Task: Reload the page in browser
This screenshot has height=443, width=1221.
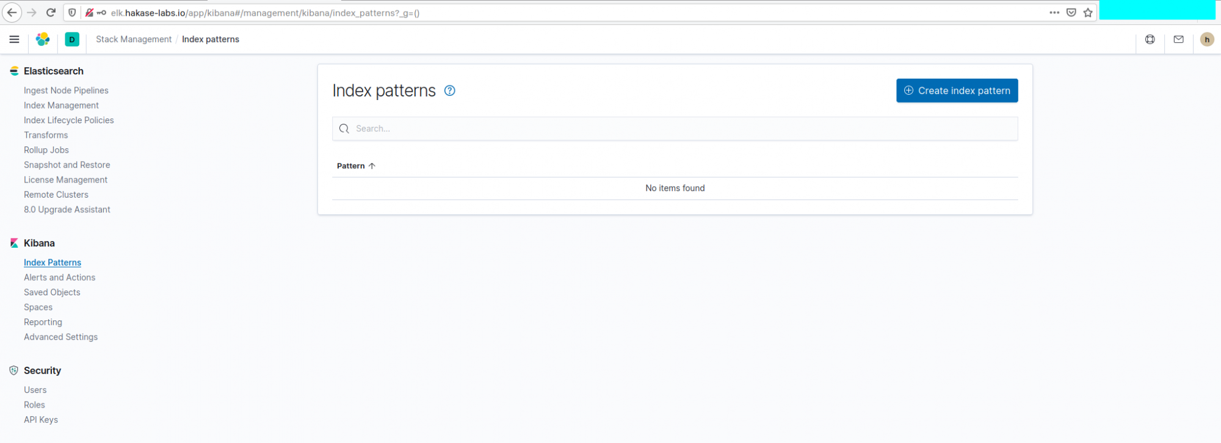Action: (x=51, y=12)
